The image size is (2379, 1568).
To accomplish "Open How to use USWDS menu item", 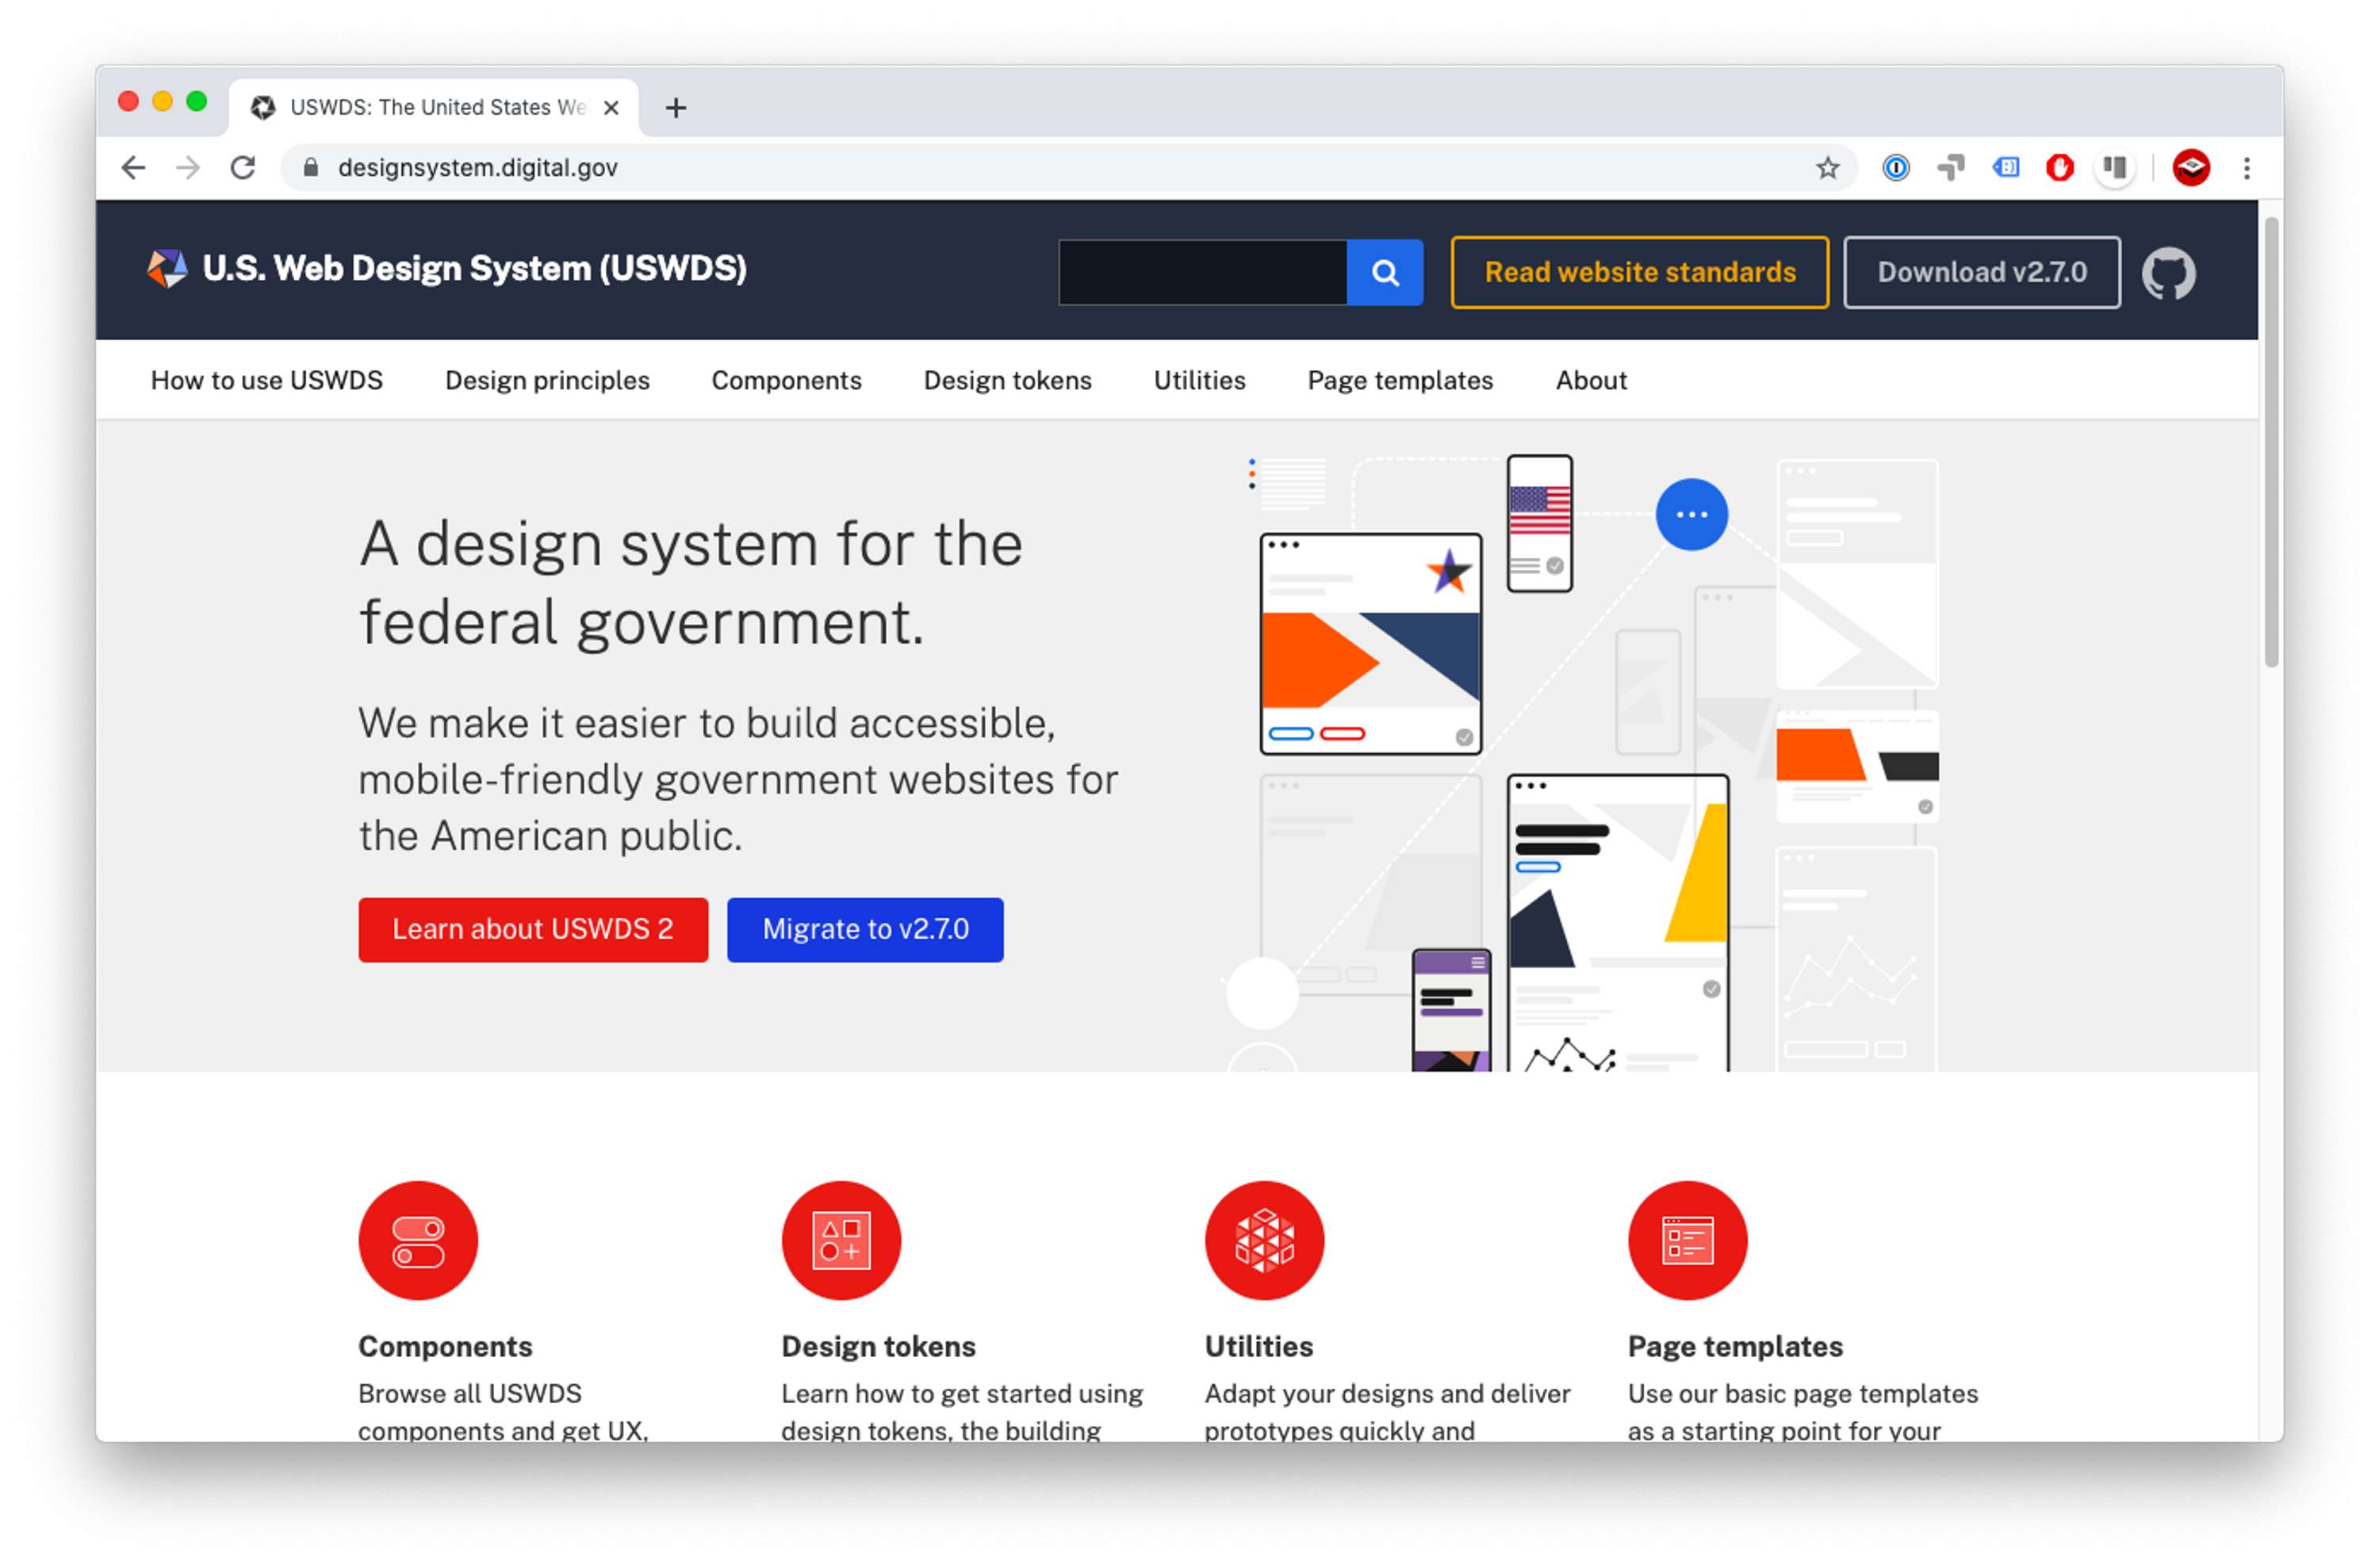I will click(x=267, y=380).
